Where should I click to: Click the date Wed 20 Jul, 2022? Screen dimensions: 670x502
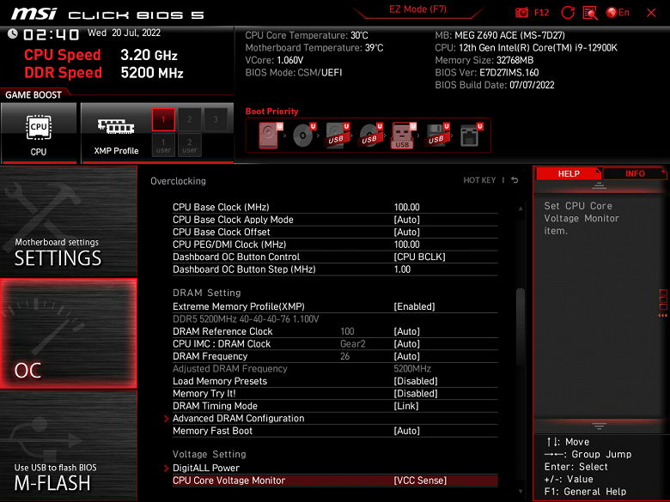[124, 33]
